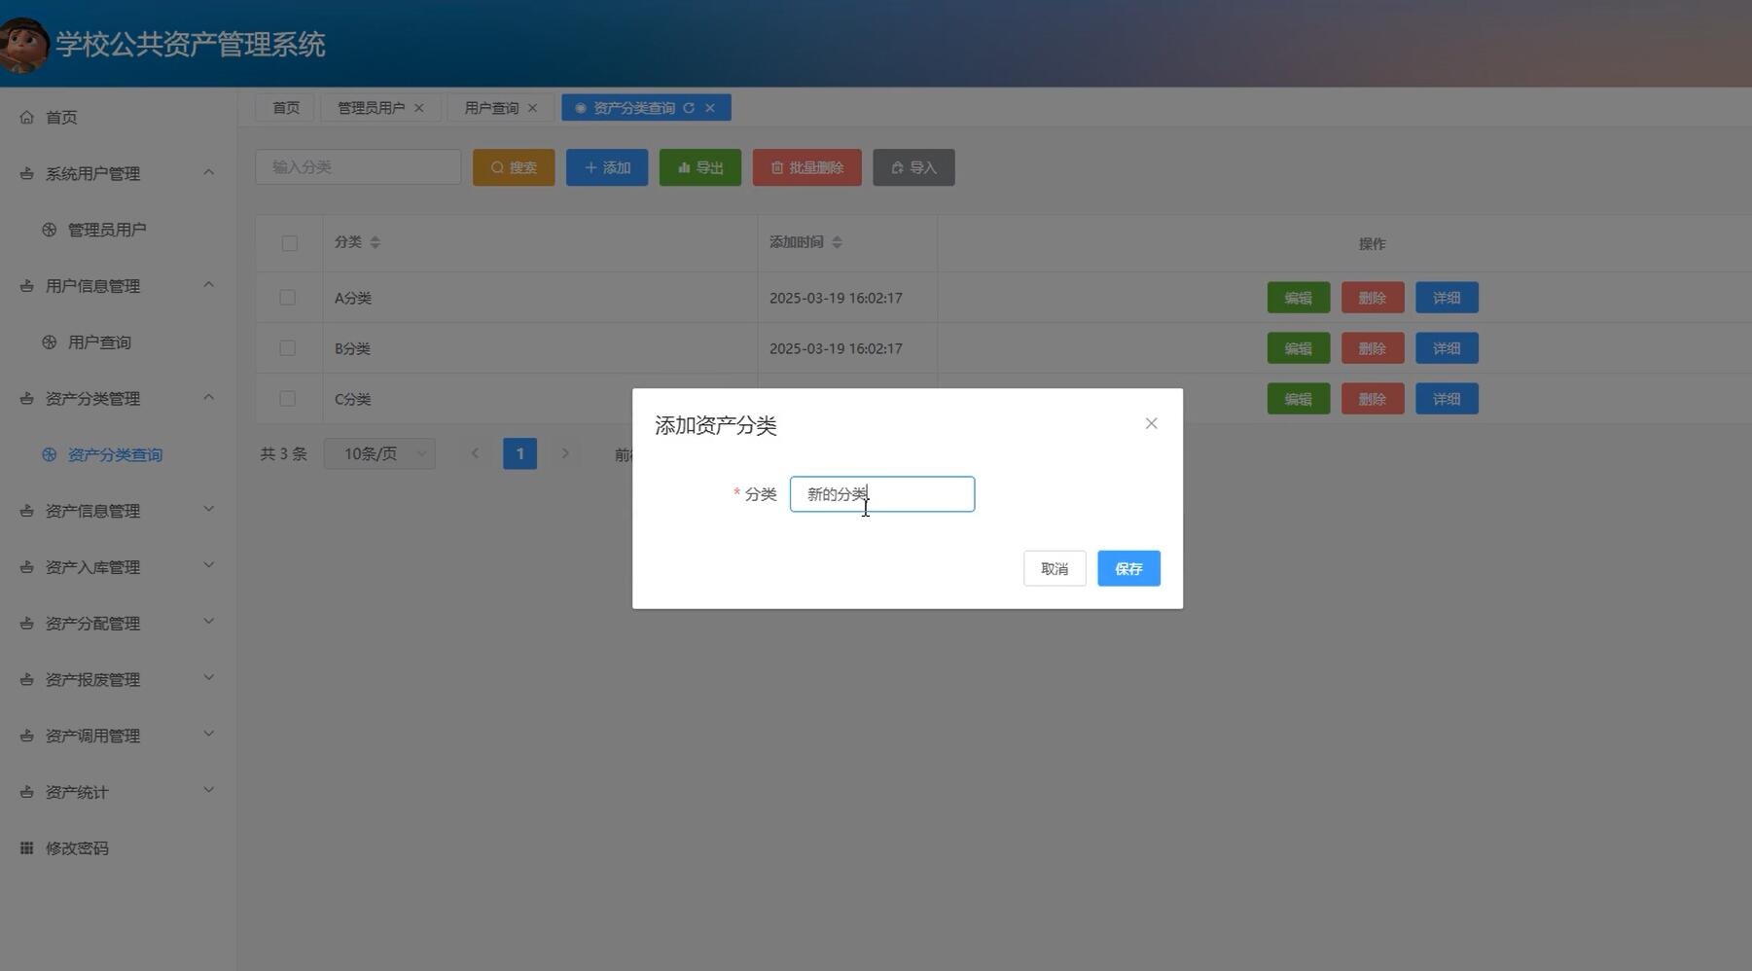
Task: Toggle the 添加时间 column sort arrows
Action: point(837,242)
